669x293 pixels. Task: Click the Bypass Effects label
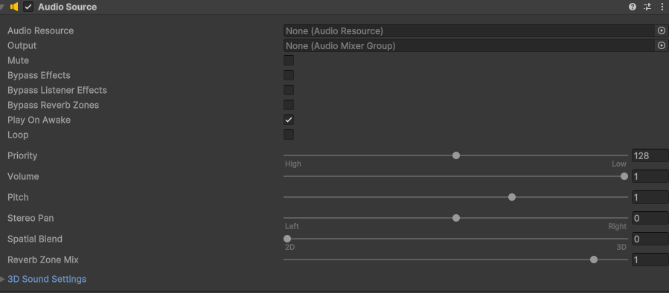pos(39,76)
